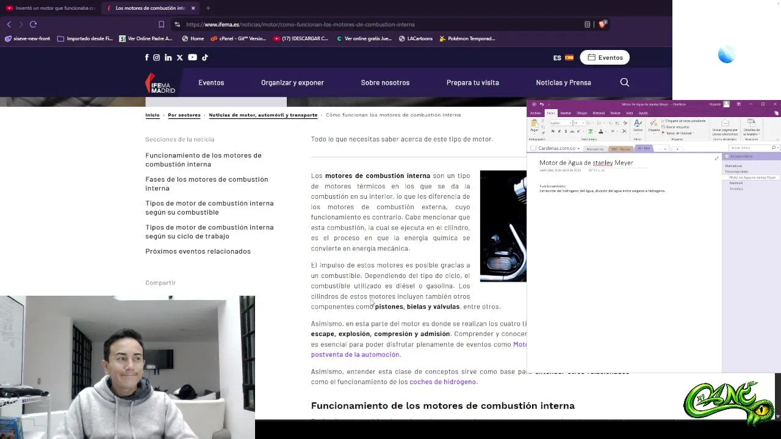Jump to 'Fases de los motores' section
This screenshot has height=439, width=781.
click(207, 184)
